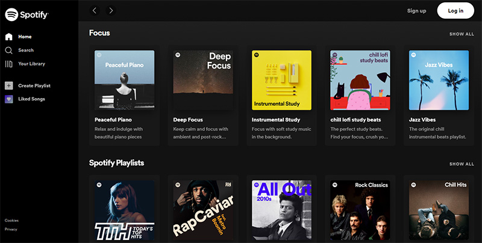This screenshot has height=243, width=482.
Task: Go forward with the right arrow
Action: click(111, 11)
